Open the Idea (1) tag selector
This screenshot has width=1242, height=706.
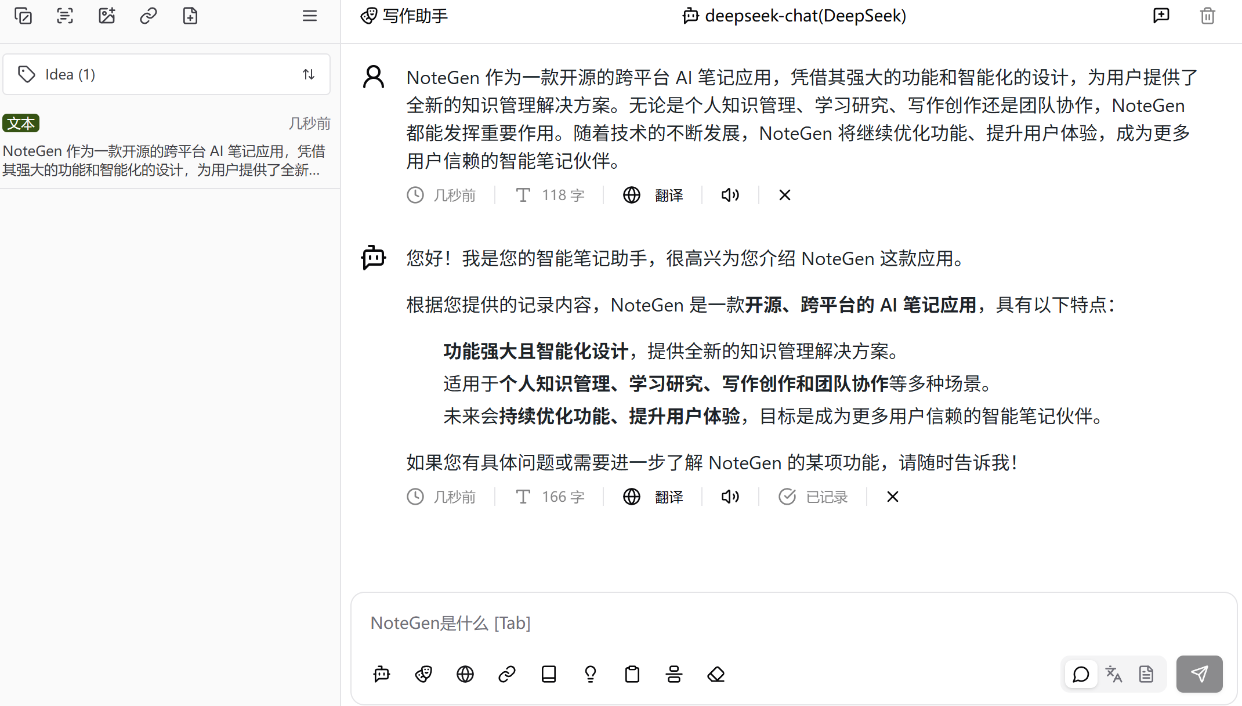(166, 74)
